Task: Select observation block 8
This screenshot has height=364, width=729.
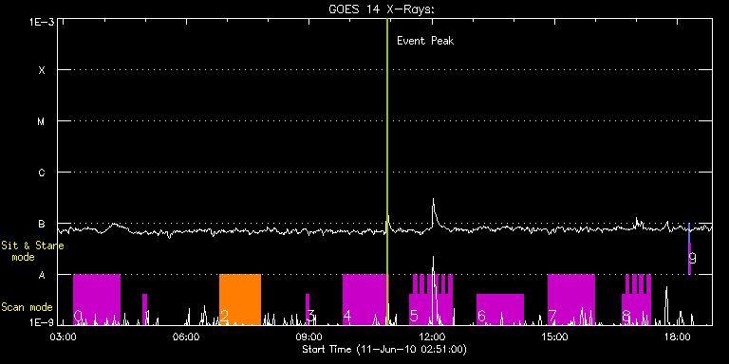Action: pyautogui.click(x=636, y=300)
